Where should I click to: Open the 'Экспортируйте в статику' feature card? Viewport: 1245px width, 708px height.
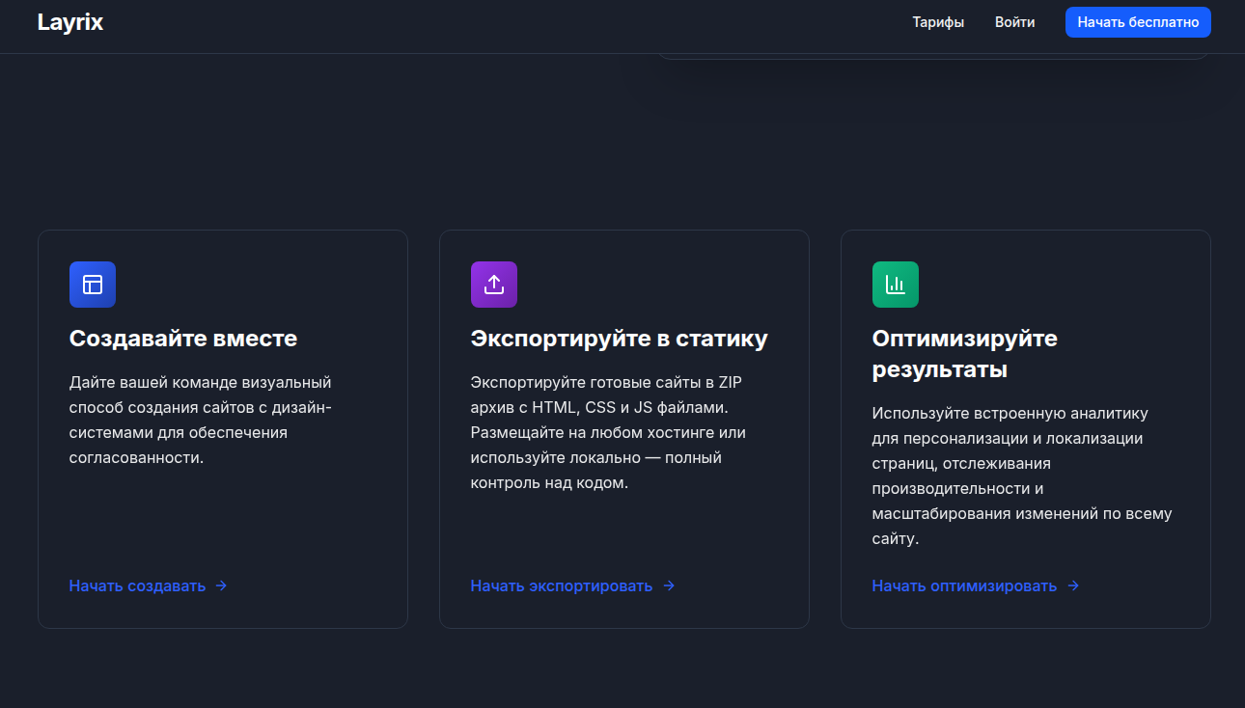click(x=623, y=427)
